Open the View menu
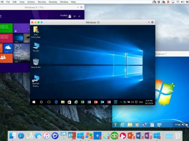Viewport: 189px width, 141px height. [22, 2]
